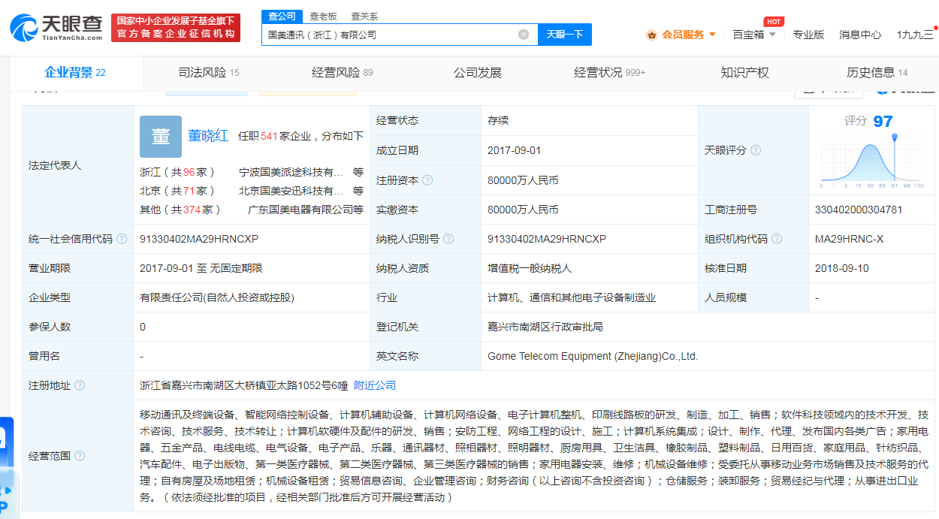Image resolution: width=939 pixels, height=519 pixels.
Task: Click the 经营范围 description paragraph
Action: [534, 456]
